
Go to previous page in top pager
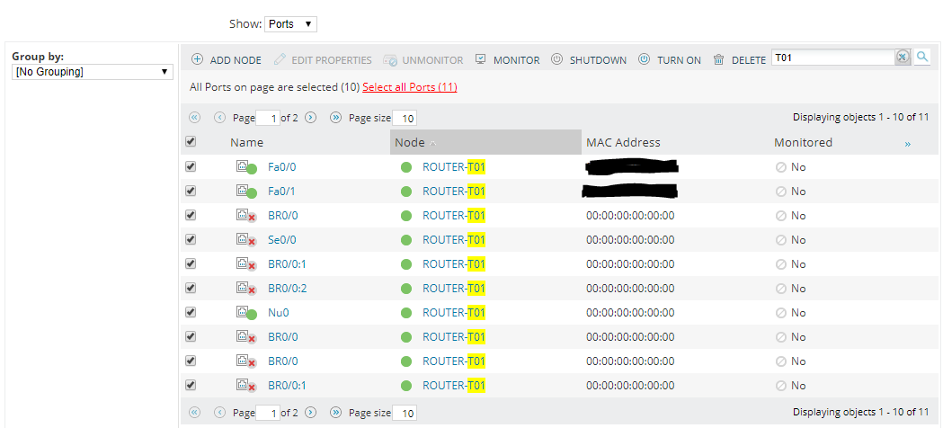[x=219, y=118]
